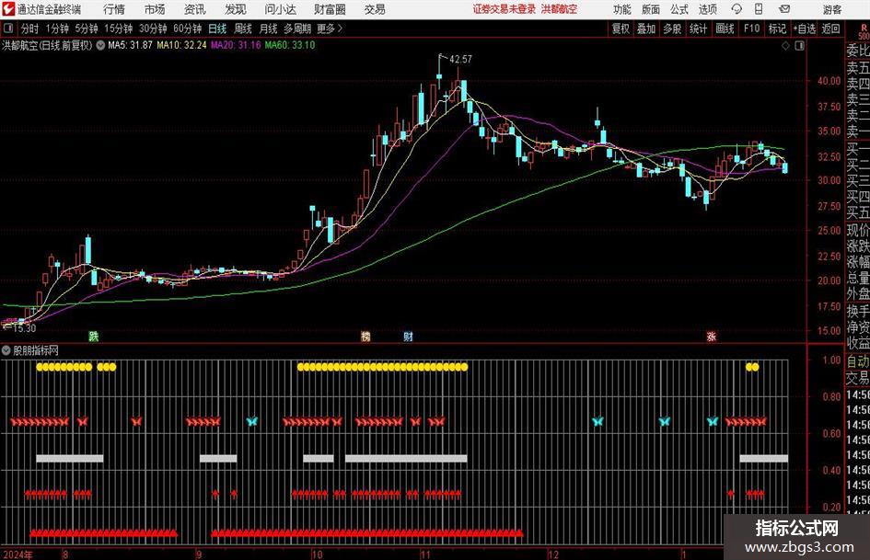Click the MA5: 31.87 indicator value

click(x=130, y=45)
